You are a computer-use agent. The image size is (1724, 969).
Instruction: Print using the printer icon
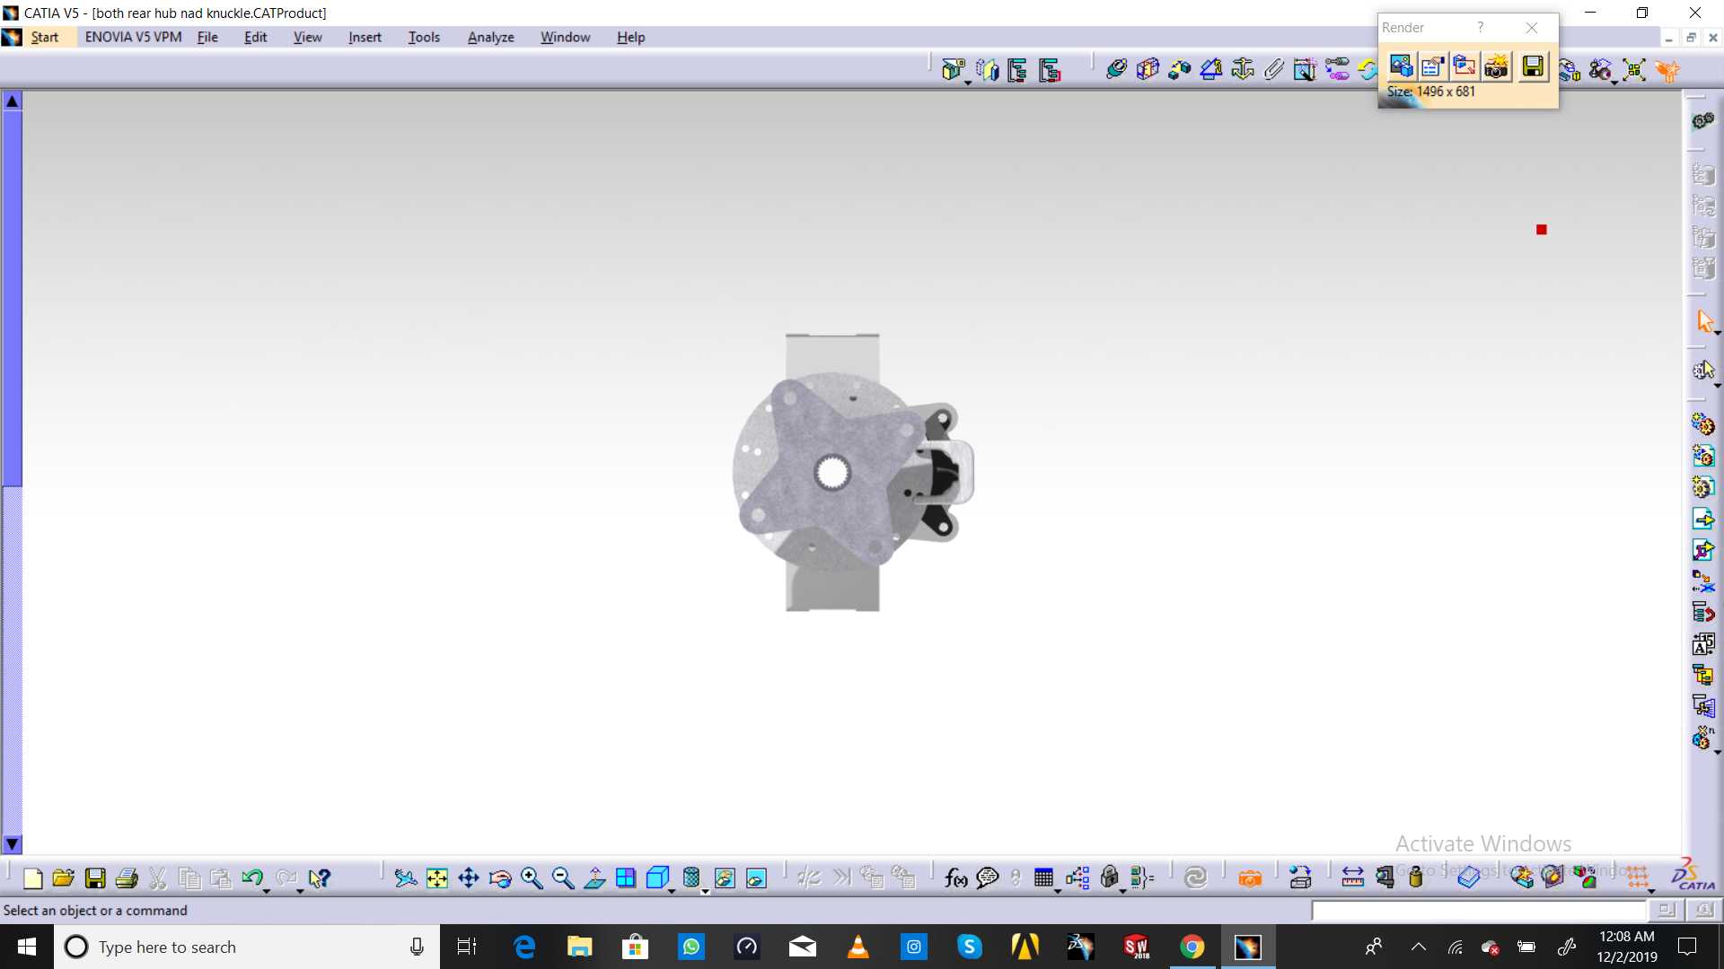coord(127,878)
